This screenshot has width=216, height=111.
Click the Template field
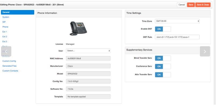tap(88, 97)
